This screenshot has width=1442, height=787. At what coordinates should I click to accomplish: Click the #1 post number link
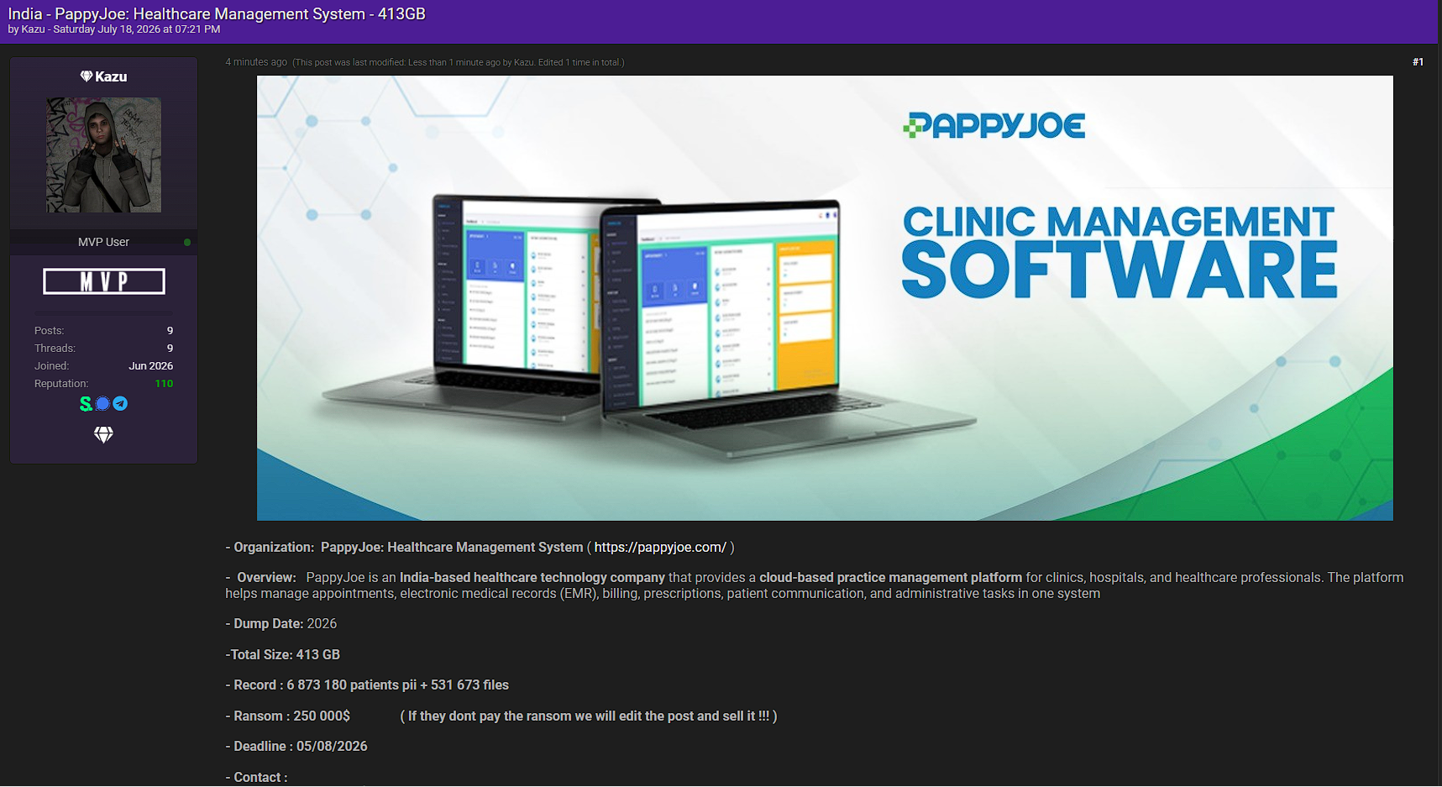1418,62
